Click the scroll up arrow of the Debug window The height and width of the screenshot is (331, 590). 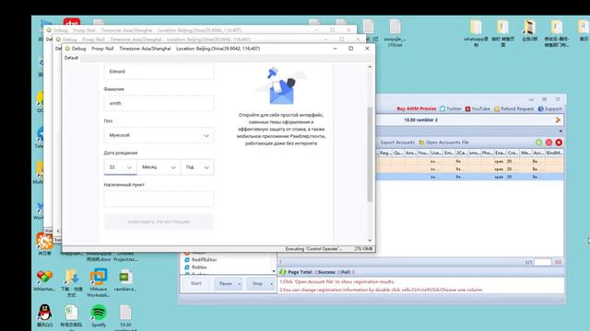click(x=370, y=67)
